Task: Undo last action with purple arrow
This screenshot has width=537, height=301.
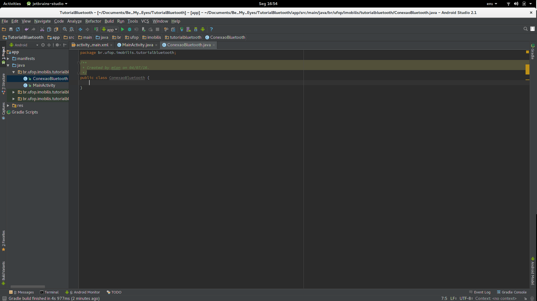Action: click(x=27, y=29)
